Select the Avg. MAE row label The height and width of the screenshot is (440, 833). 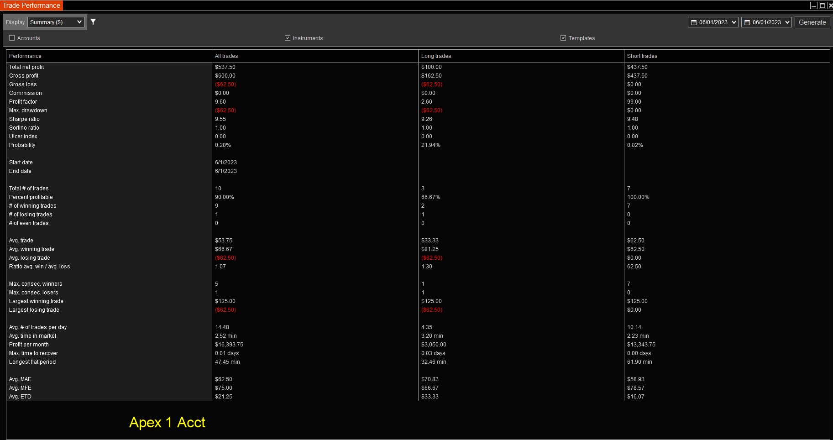click(x=20, y=379)
